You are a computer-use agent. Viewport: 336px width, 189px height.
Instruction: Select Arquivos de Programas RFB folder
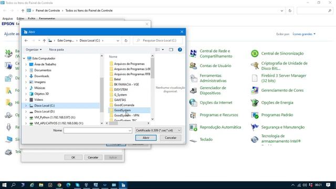129,74
